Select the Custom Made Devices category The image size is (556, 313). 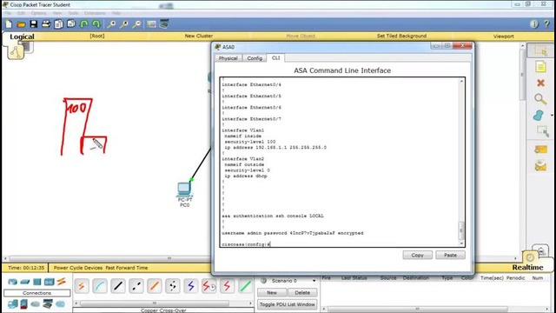point(48,304)
